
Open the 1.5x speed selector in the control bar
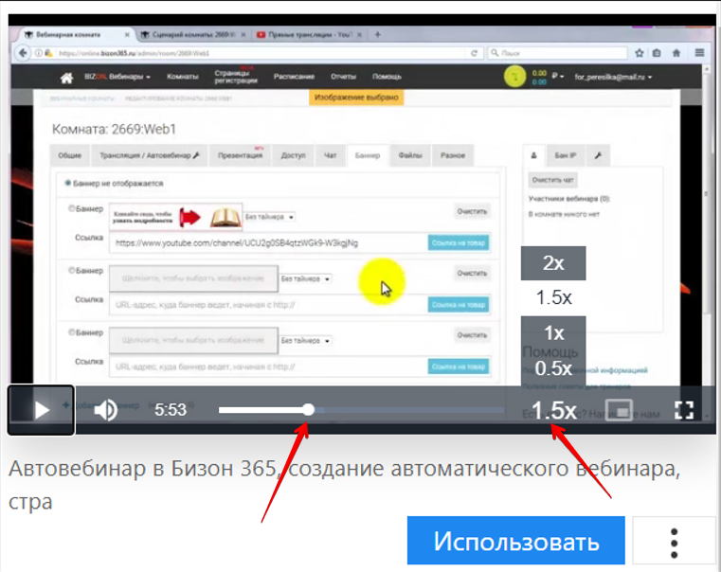click(553, 410)
